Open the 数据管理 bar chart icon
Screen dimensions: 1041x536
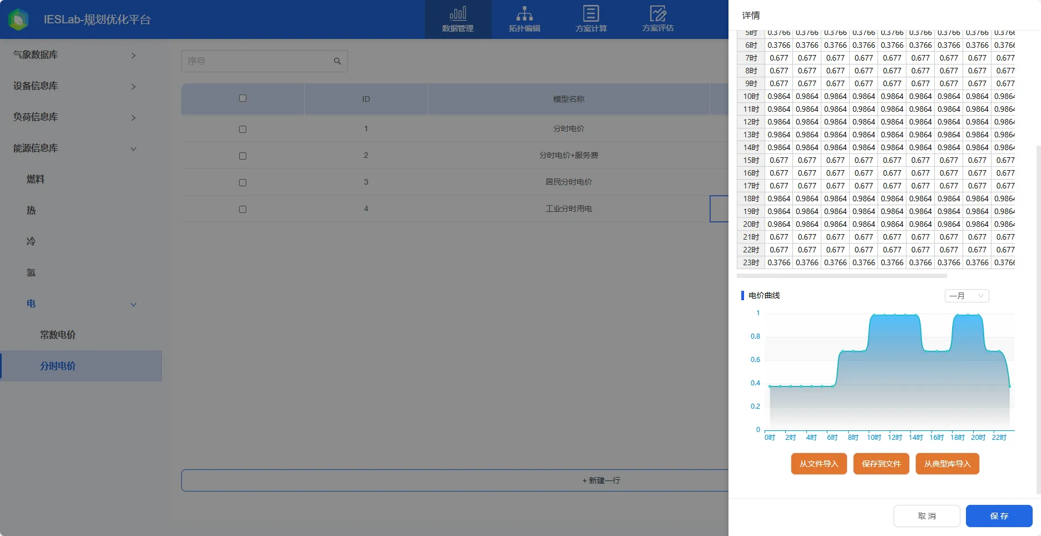458,13
